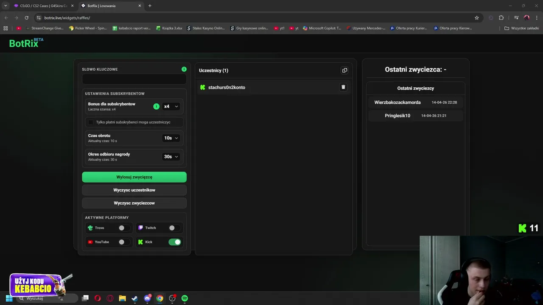Delete participant stachurs0n2konto with the trash icon
This screenshot has width=543, height=305.
coord(343,87)
